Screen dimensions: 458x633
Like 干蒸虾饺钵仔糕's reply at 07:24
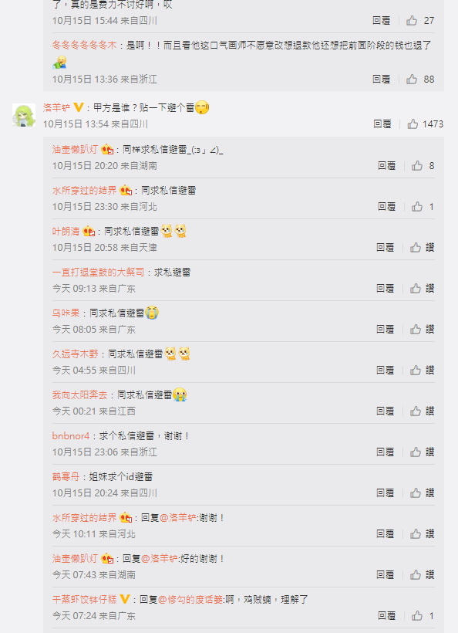[417, 616]
